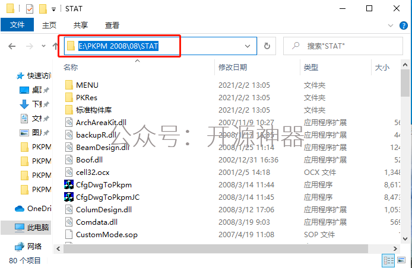The width and height of the screenshot is (412, 268).
Task: Open the pinned Pictures shortcut in sidebar
Action: pyautogui.click(x=34, y=133)
